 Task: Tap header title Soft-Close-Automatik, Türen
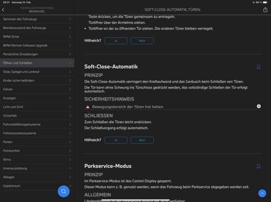[172, 10]
